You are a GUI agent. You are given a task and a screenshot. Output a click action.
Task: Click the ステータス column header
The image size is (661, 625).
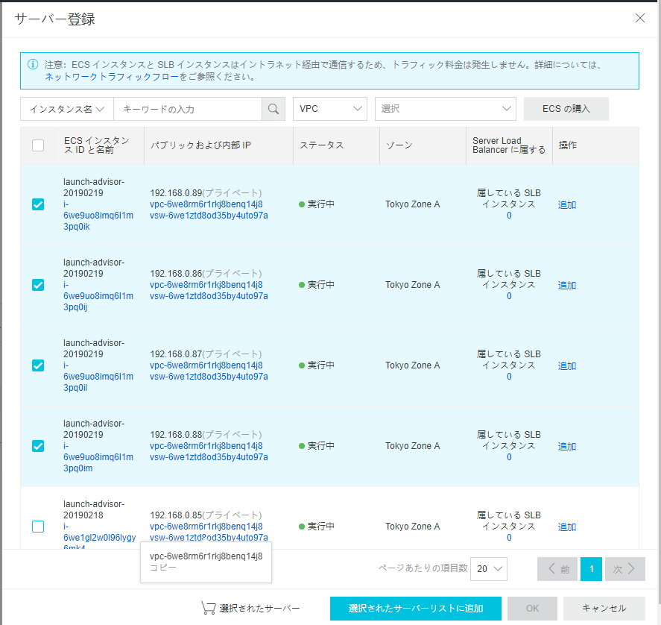pos(322,145)
